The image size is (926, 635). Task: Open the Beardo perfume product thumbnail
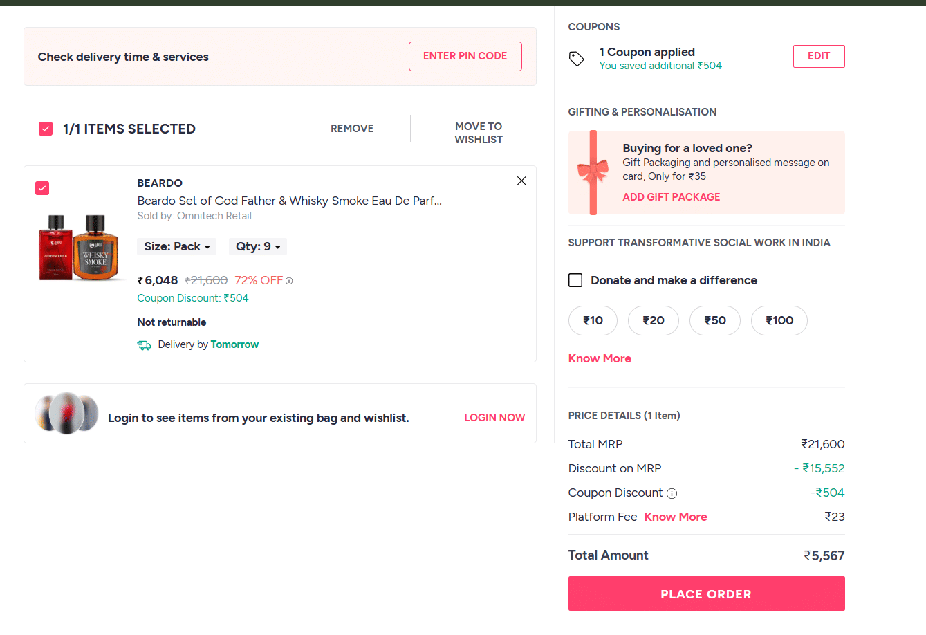pyautogui.click(x=79, y=247)
